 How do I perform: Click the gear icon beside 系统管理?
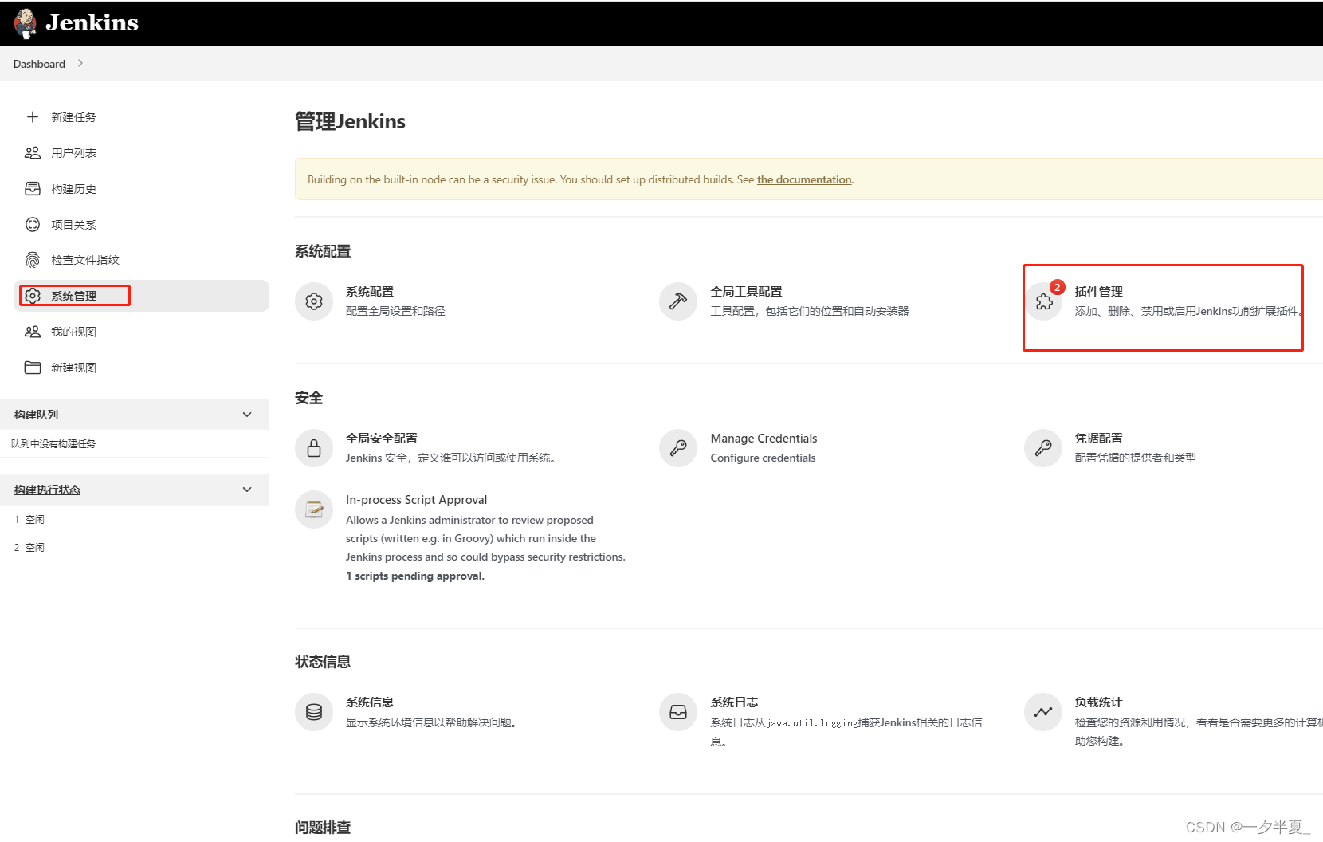(x=33, y=296)
